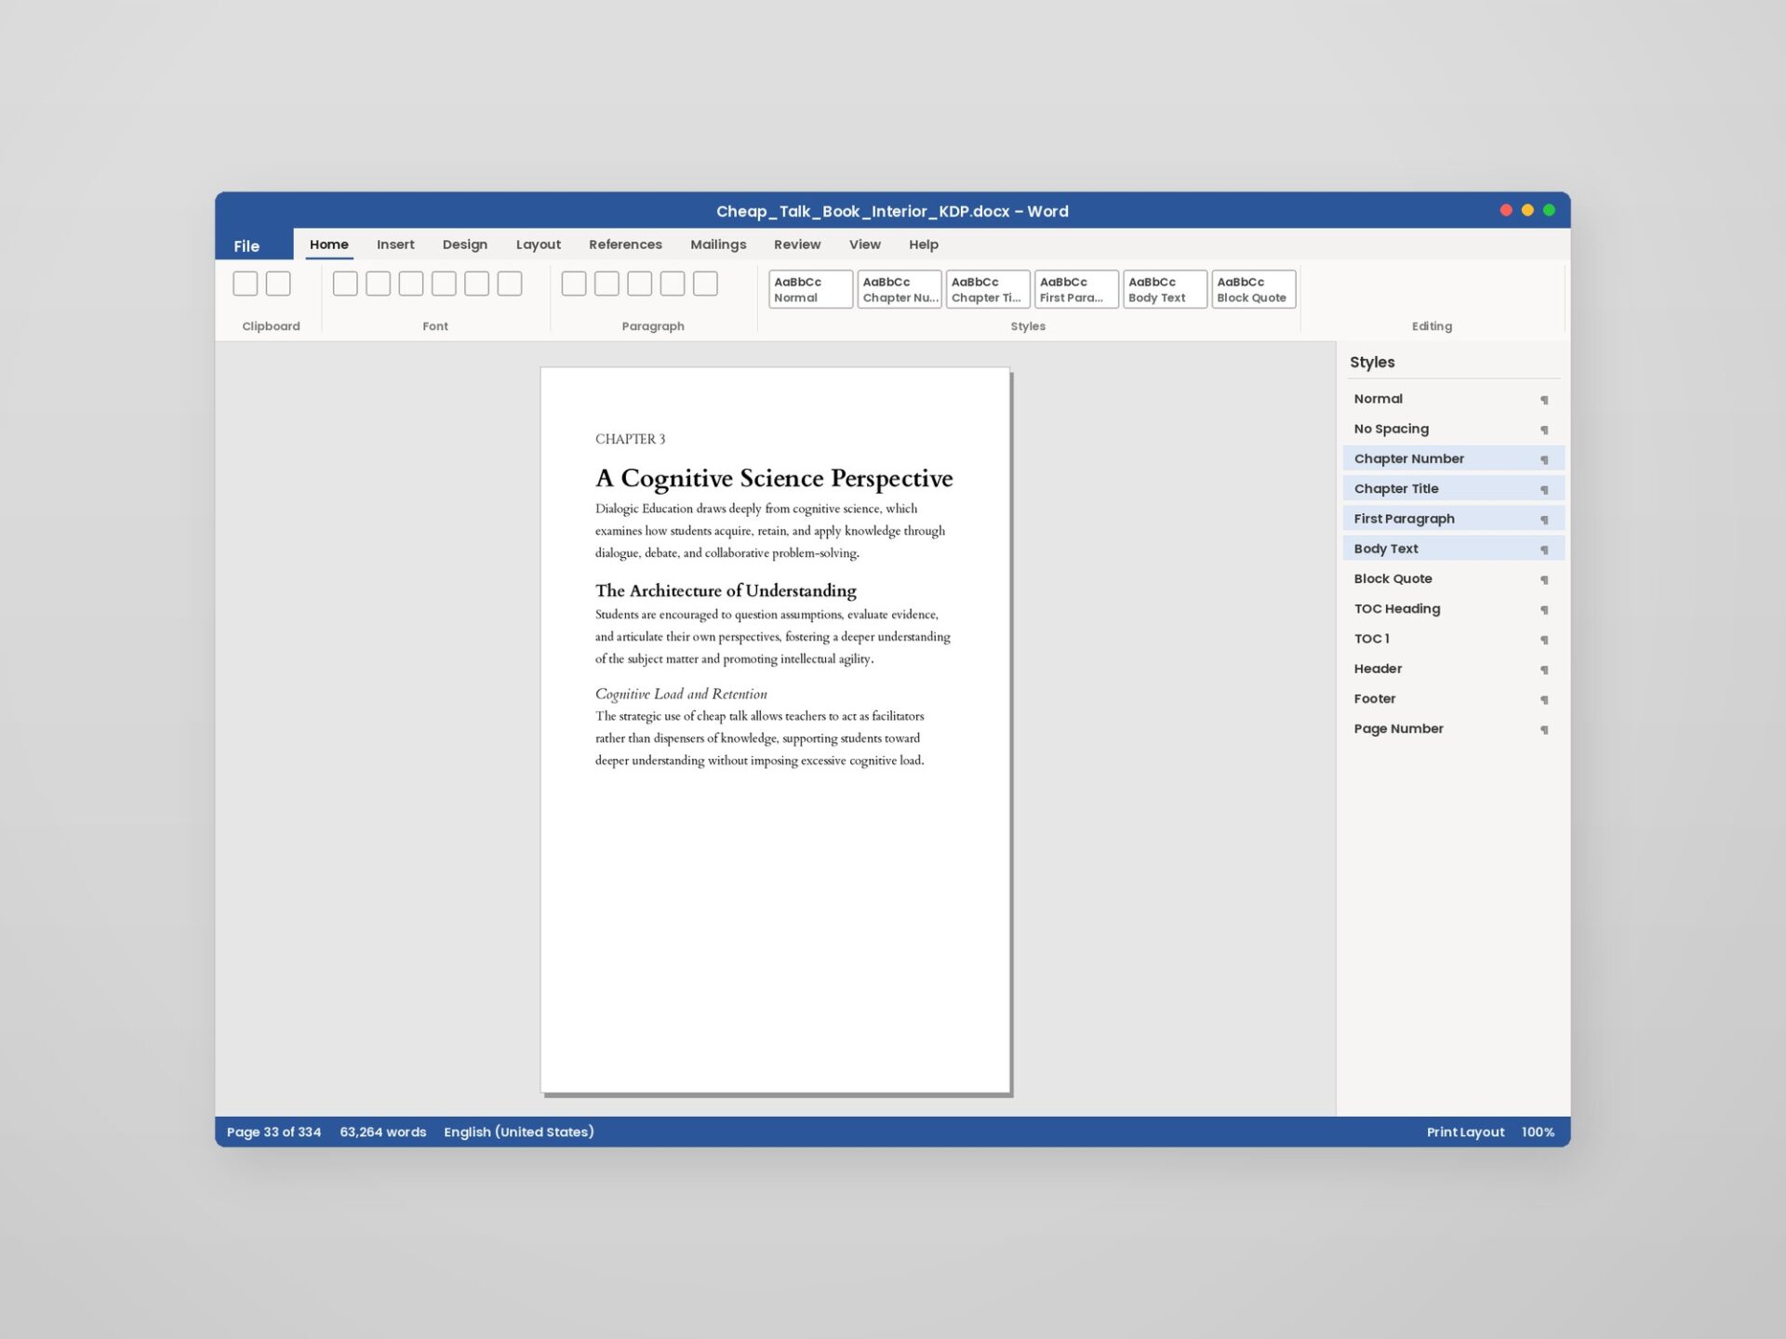This screenshot has width=1786, height=1339.
Task: Click the 100% zoom level
Action: (x=1538, y=1132)
